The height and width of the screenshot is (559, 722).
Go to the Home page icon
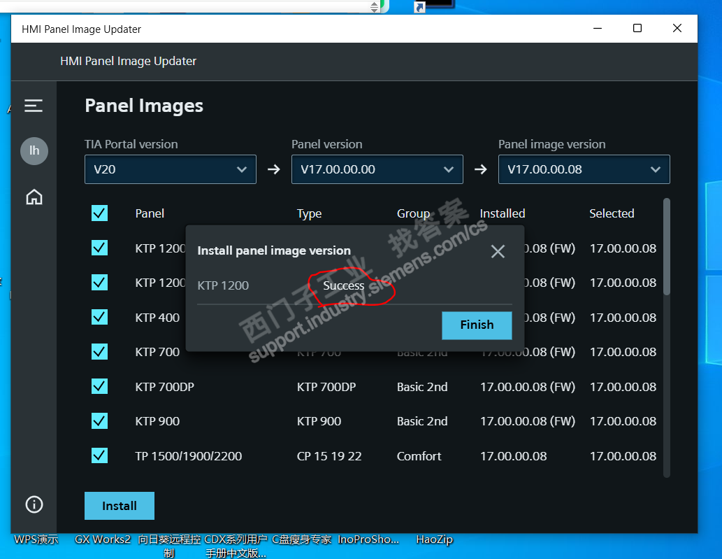pos(34,197)
